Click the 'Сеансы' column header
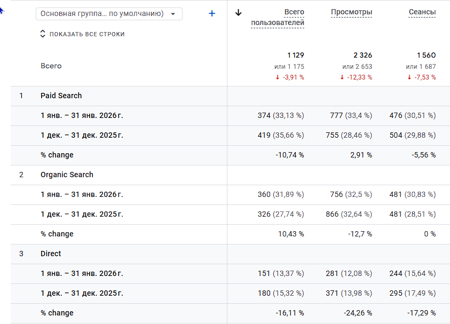Image resolution: width=450 pixels, height=324 pixels. [421, 12]
